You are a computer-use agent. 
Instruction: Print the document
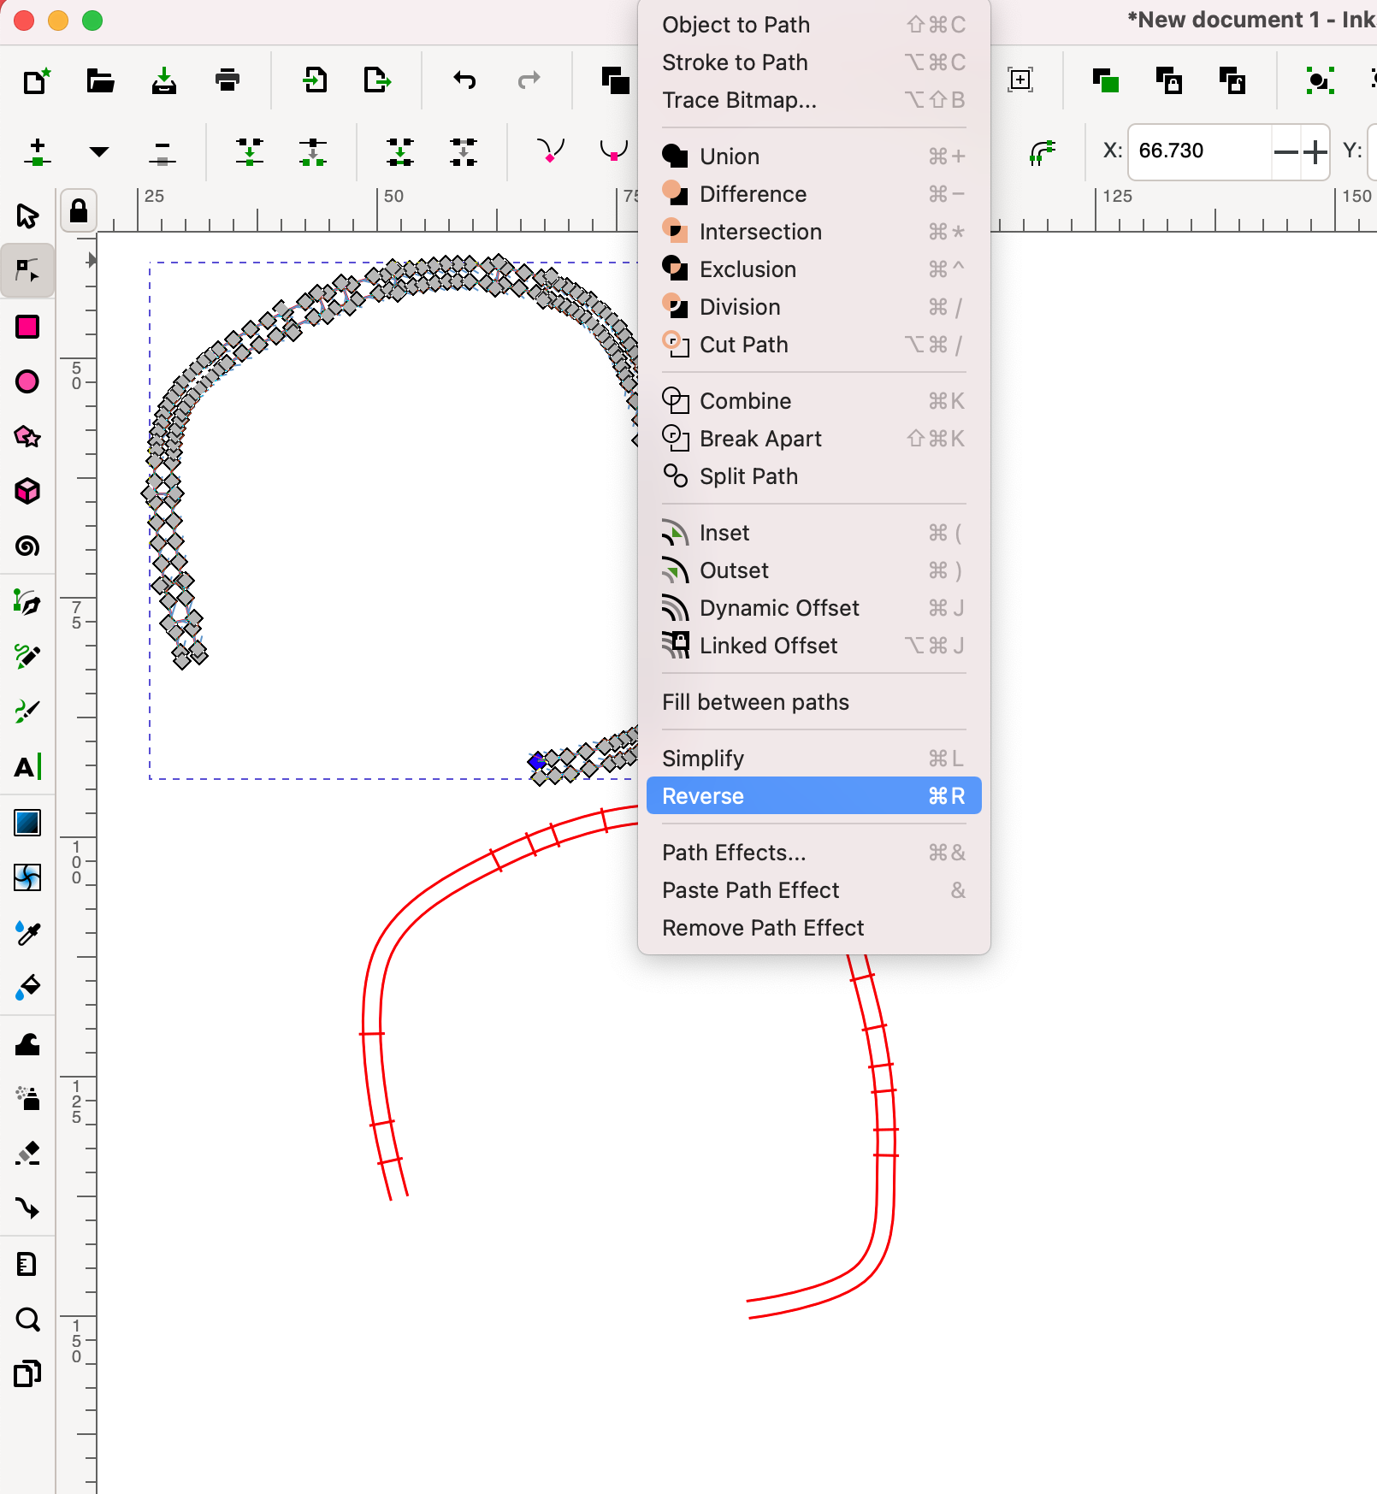[x=227, y=80]
